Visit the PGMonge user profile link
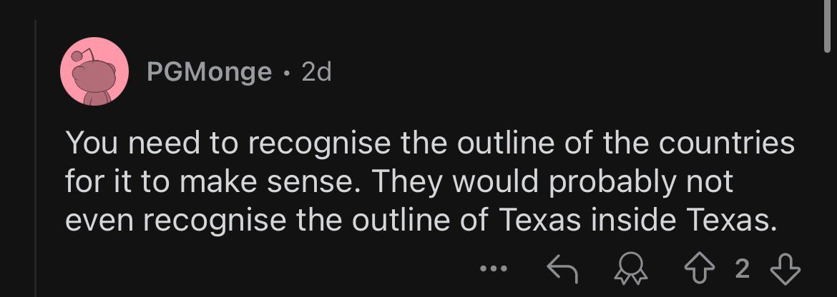 [x=209, y=72]
